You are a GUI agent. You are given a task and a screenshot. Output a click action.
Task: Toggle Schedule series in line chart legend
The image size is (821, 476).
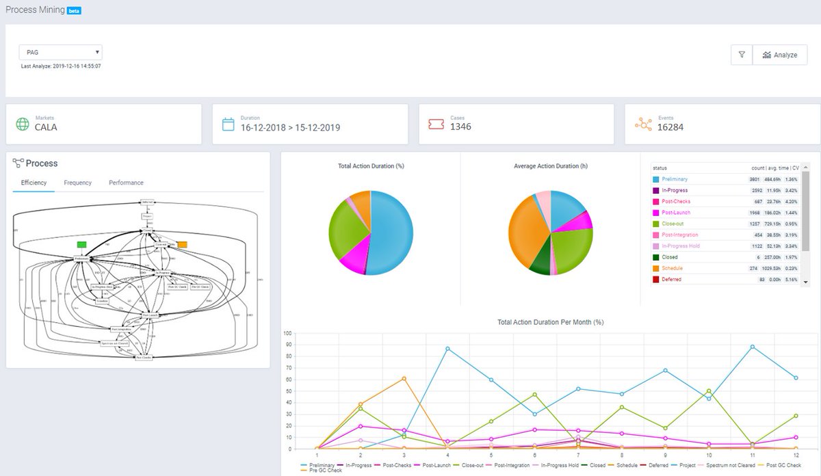tap(622, 465)
